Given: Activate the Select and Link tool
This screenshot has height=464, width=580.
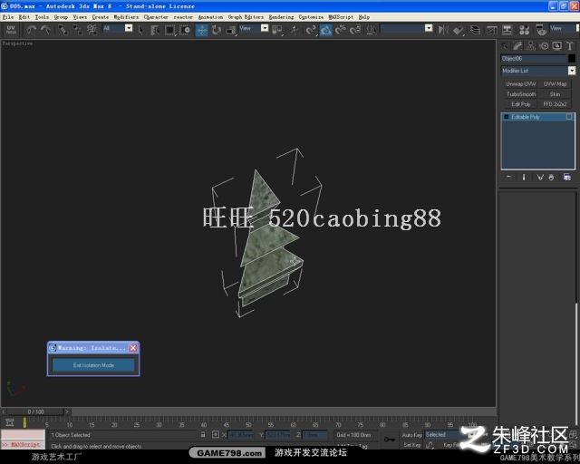Looking at the screenshot, I should (x=63, y=30).
